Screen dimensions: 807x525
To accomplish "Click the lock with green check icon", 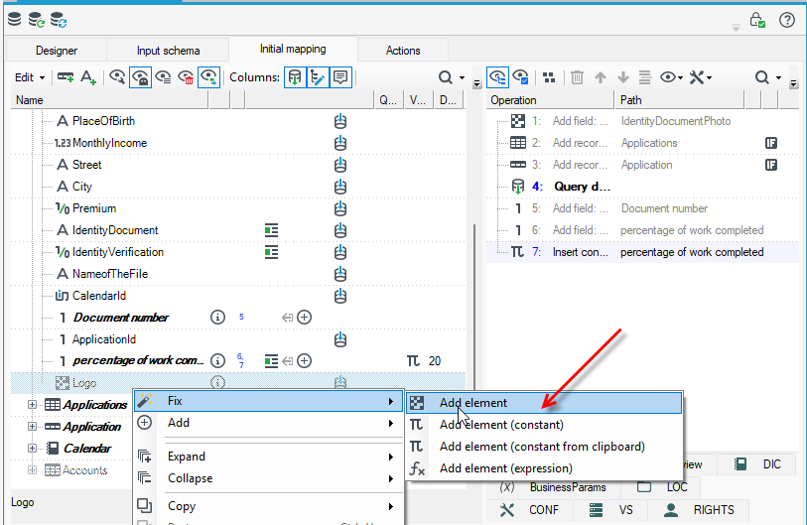I will 756,20.
